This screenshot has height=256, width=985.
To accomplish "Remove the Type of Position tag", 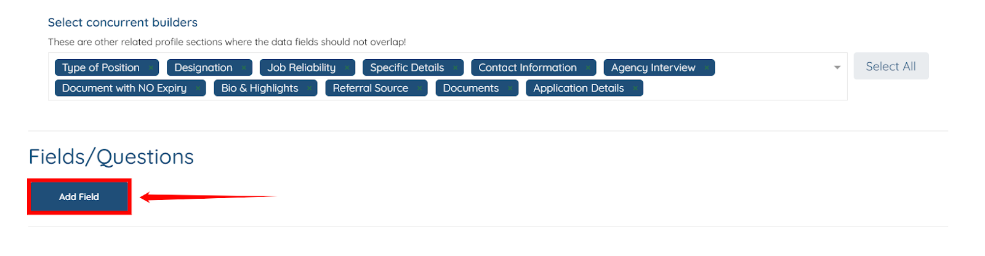I will click(151, 68).
